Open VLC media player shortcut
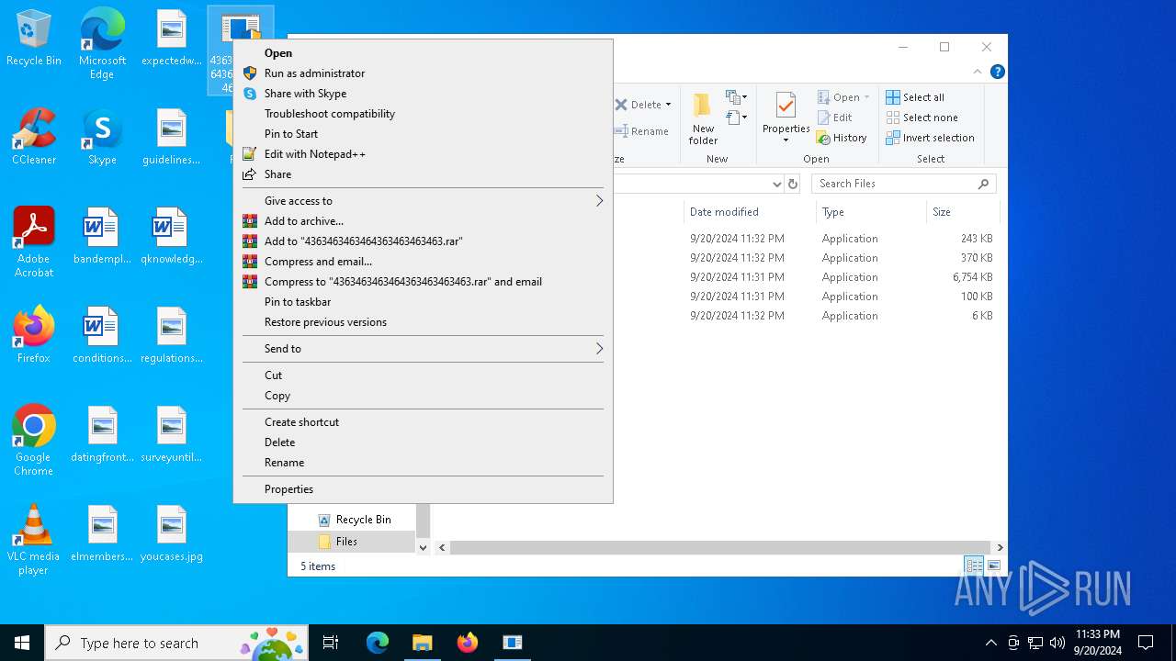Viewport: 1176px width, 661px height. click(33, 540)
